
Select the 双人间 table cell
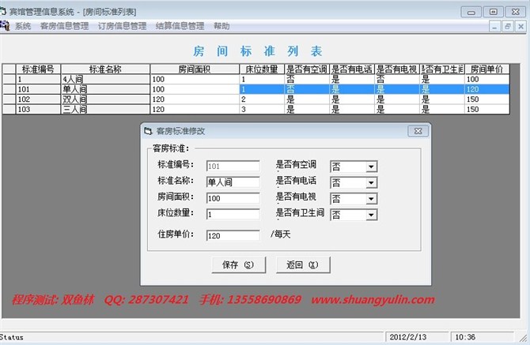(x=105, y=99)
